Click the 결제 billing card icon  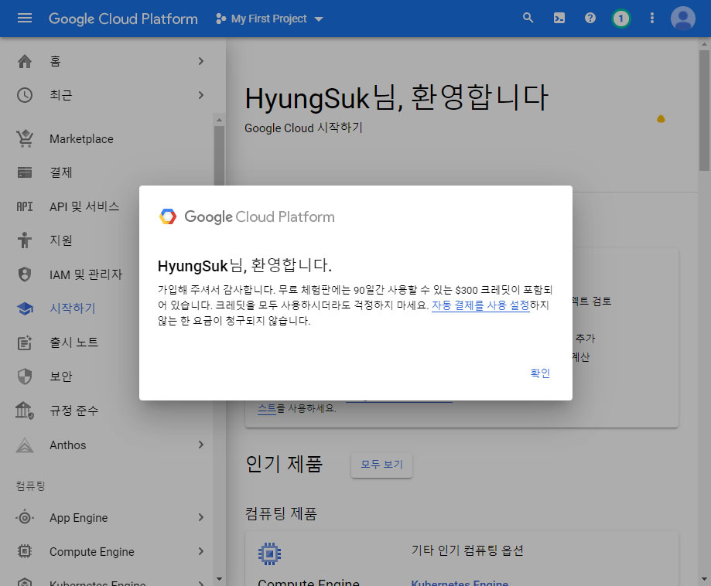(25, 172)
